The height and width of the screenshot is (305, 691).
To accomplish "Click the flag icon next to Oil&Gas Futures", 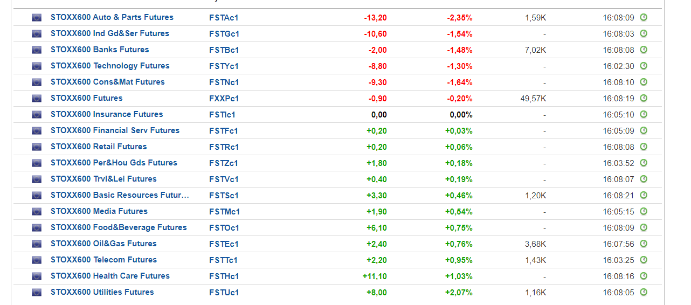I will [37, 244].
